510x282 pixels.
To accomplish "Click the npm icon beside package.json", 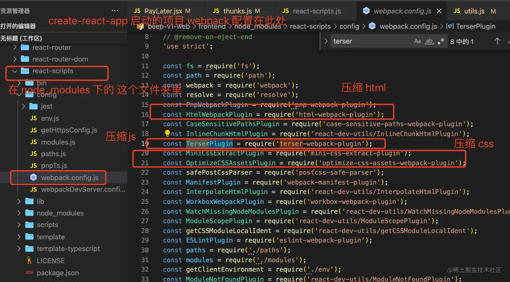I will 29,272.
